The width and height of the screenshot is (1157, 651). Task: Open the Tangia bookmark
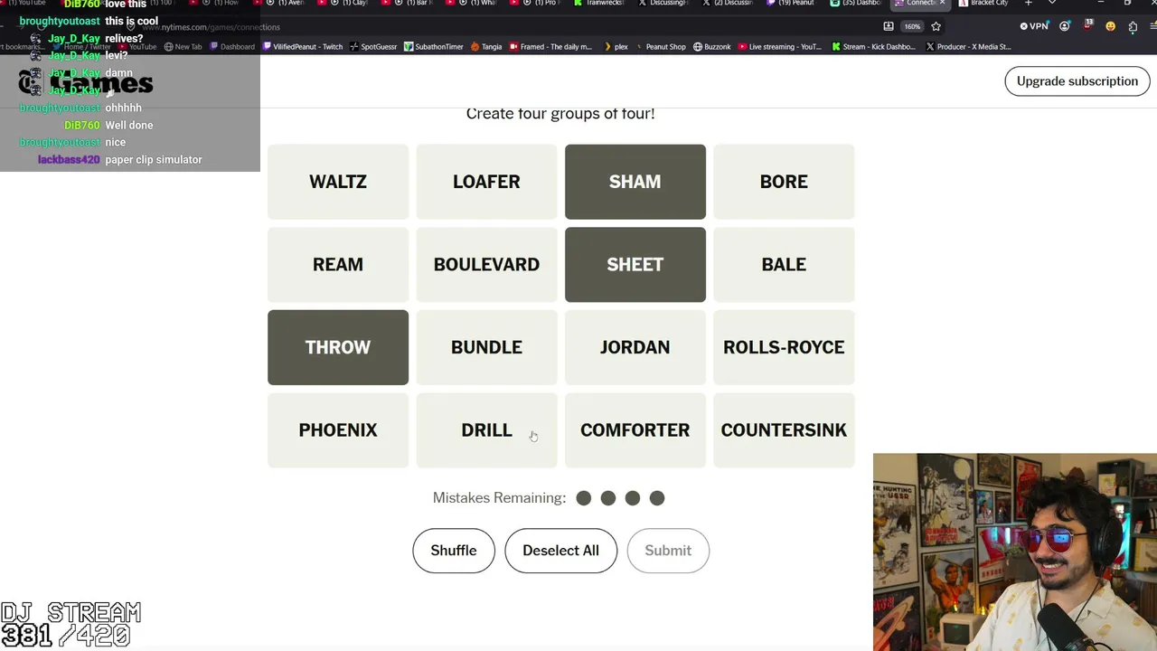click(486, 47)
